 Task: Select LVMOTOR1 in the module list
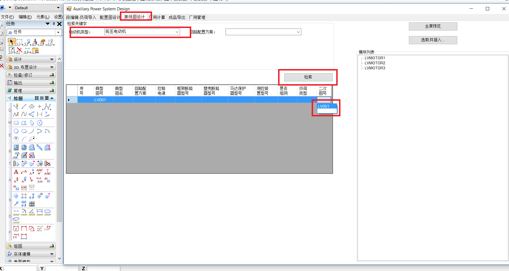(x=375, y=58)
